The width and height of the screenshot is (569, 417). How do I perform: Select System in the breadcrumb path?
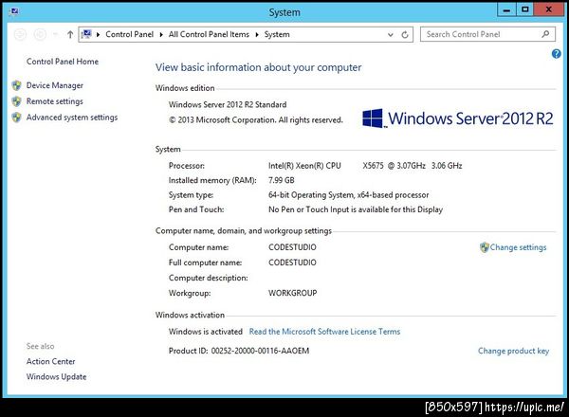point(277,34)
